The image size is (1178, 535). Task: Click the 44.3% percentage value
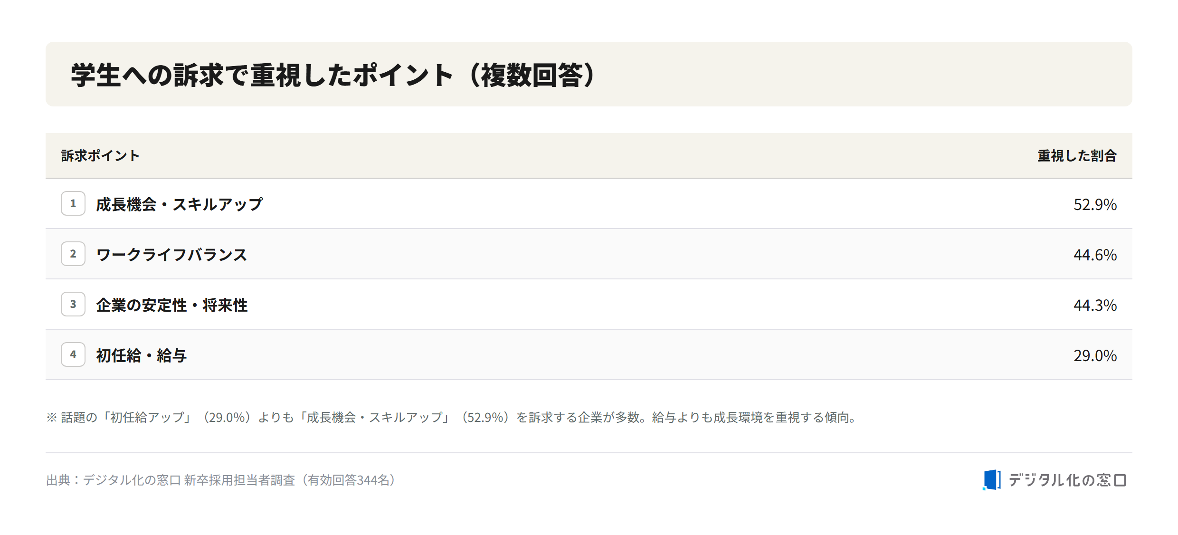point(1095,305)
